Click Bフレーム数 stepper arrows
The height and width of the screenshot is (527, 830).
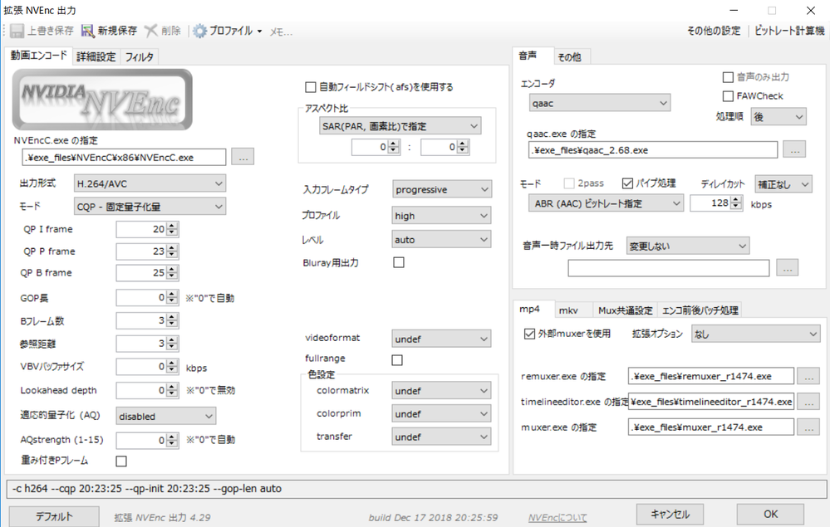click(x=171, y=320)
